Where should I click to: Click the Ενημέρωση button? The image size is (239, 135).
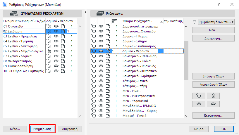[42, 129]
